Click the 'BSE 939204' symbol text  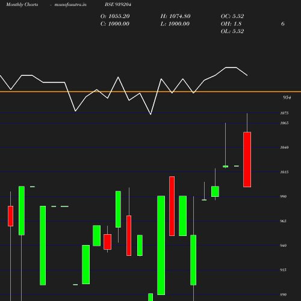pos(118,4)
